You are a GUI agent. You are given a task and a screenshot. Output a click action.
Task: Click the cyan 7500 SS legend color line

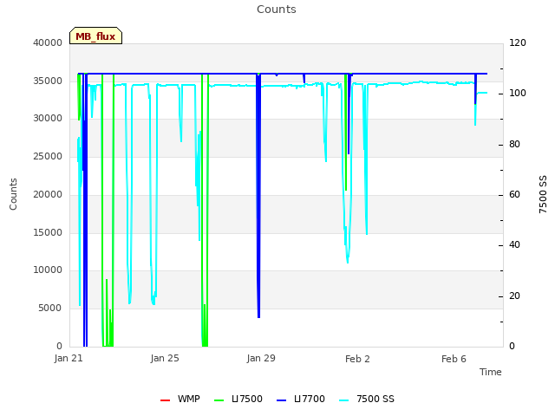343,400
